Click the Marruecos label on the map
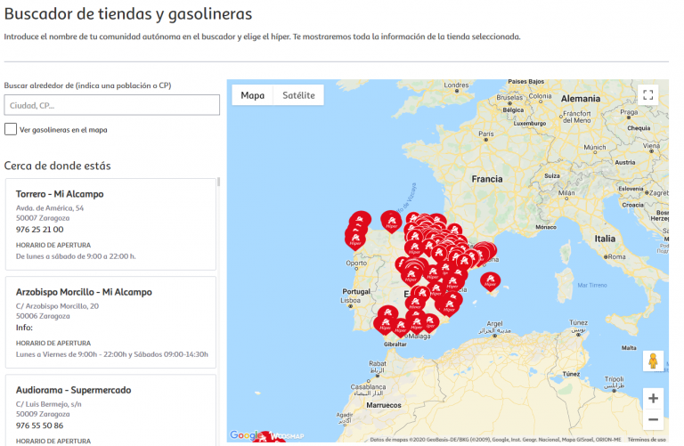684x446 pixels. [x=384, y=405]
